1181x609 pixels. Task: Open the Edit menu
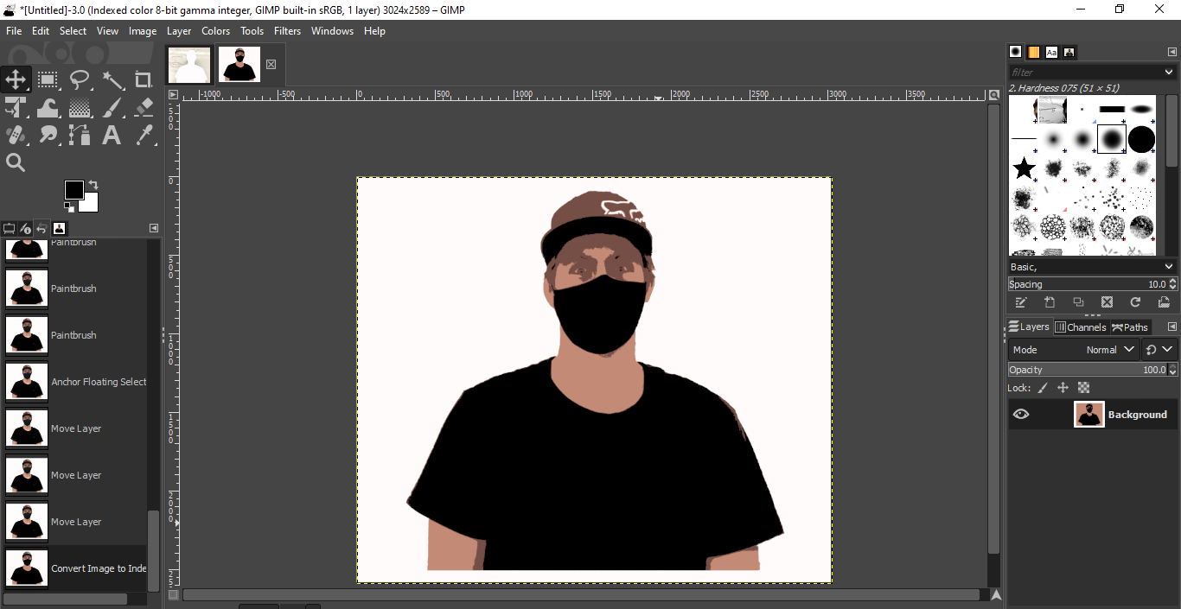click(41, 31)
